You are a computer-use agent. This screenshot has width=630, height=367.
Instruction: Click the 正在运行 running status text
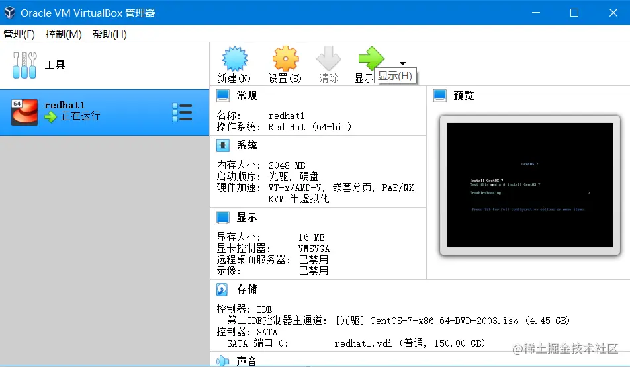coord(81,116)
